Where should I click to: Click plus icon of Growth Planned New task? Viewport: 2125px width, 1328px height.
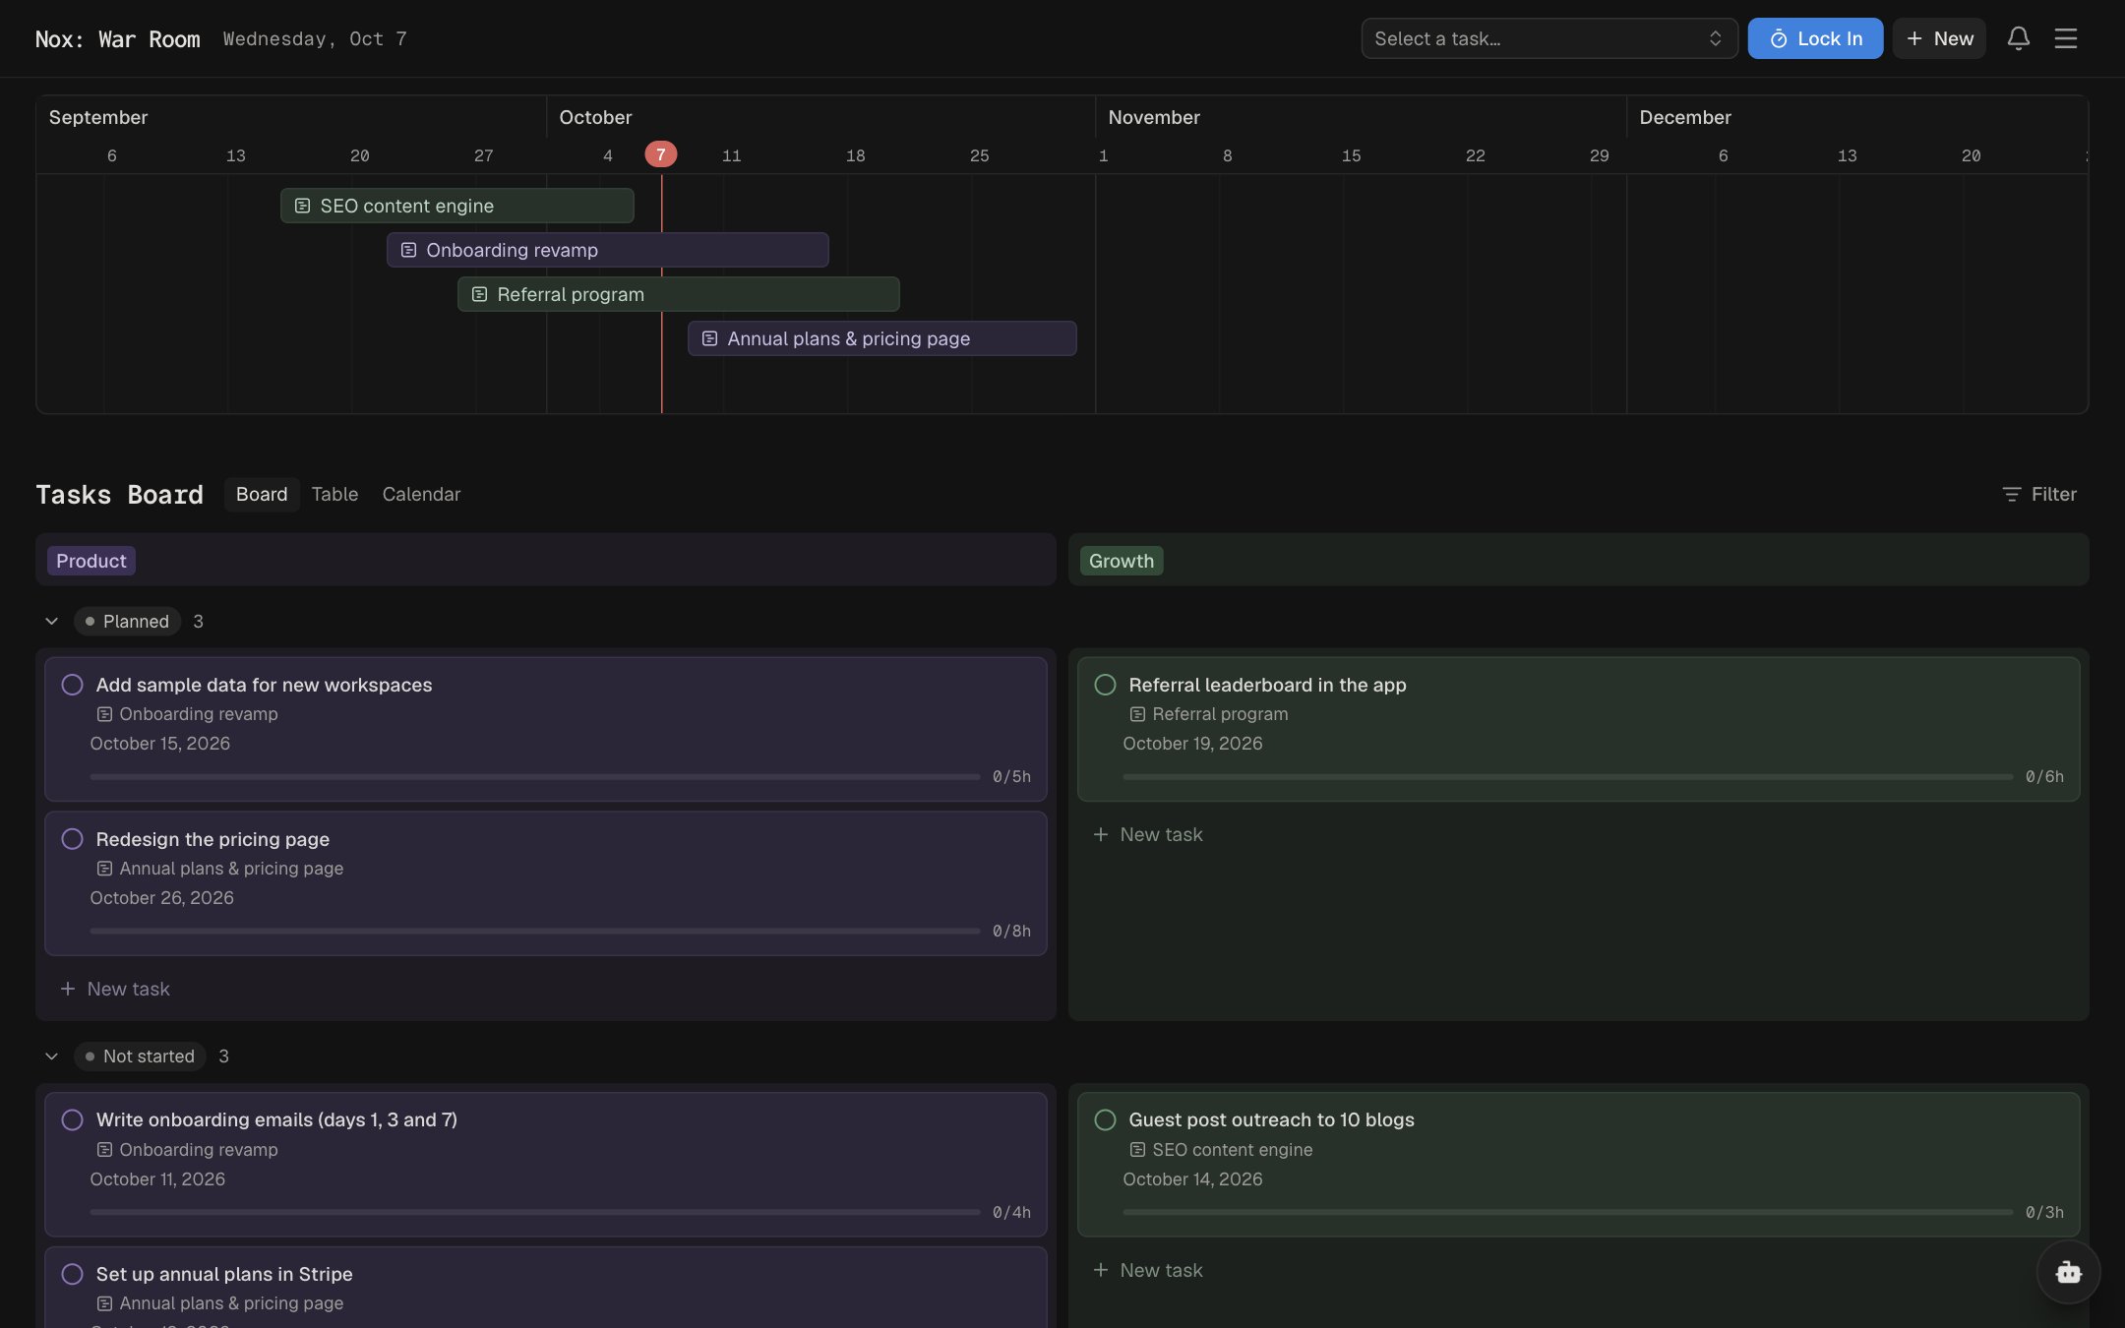tap(1101, 834)
